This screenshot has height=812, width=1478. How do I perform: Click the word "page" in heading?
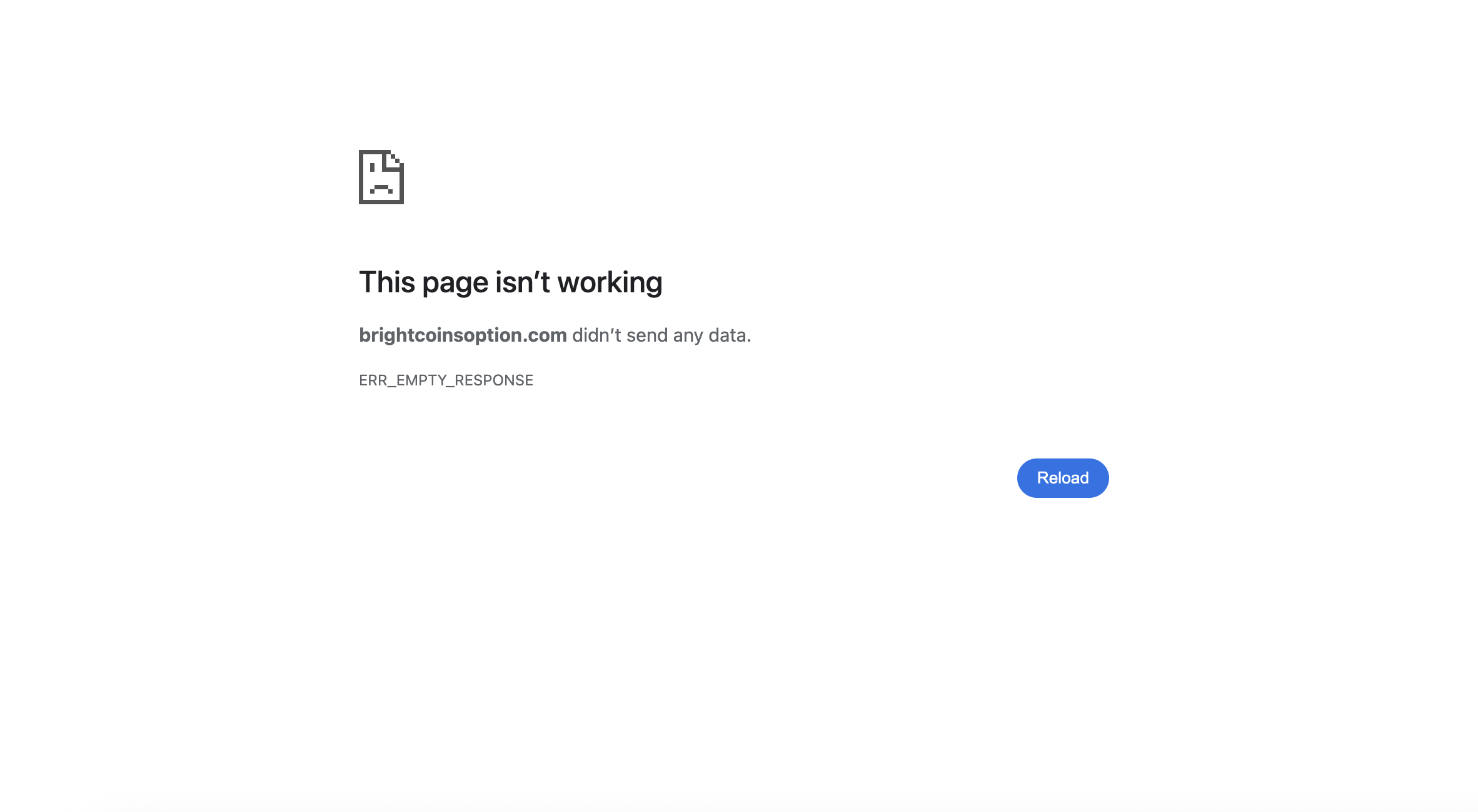(x=455, y=284)
